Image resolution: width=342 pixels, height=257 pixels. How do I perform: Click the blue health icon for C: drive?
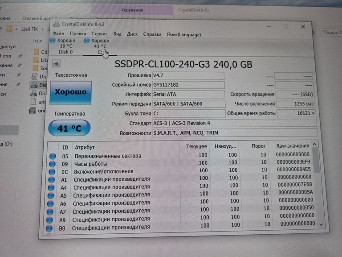click(x=86, y=41)
